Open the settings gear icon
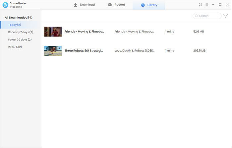Viewport: 232px width, 148px height. (x=200, y=5)
